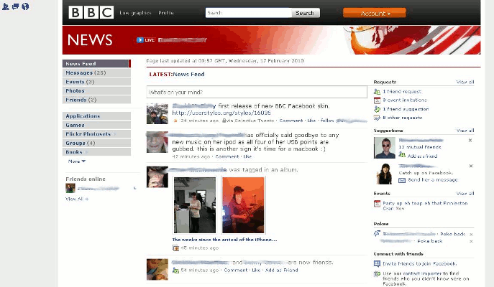Click the friend request icon under Requests

[x=377, y=91]
